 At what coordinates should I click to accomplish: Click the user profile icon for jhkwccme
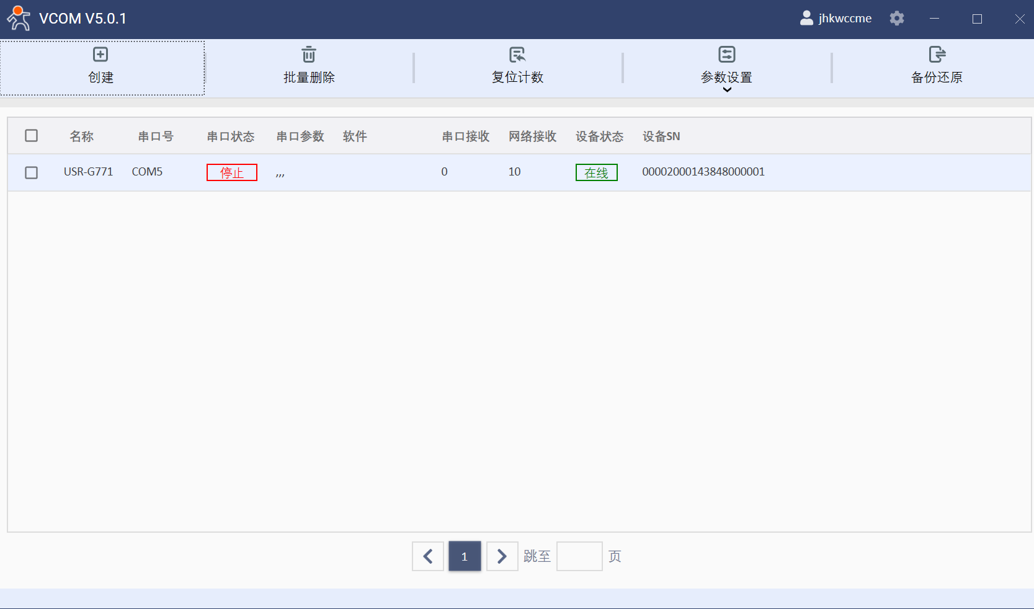tap(806, 18)
